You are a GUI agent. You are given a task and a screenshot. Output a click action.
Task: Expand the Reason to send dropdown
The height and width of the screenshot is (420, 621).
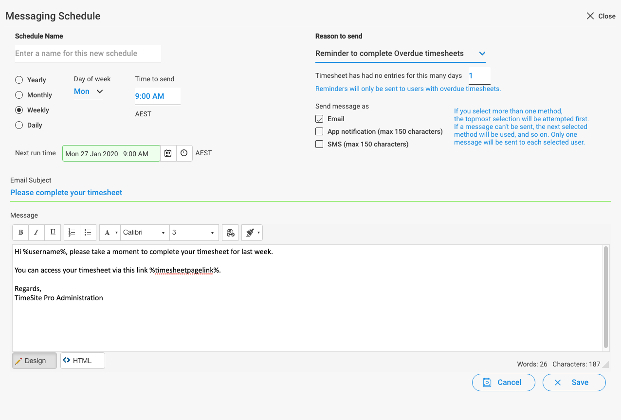coord(401,54)
